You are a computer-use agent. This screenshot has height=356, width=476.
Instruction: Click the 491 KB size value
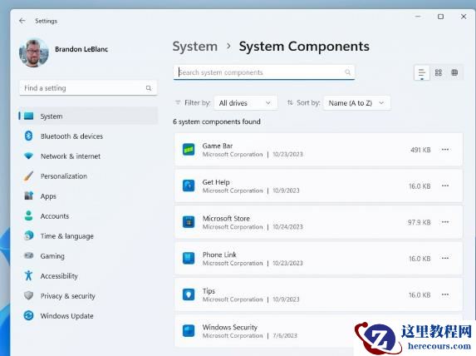[x=420, y=150]
